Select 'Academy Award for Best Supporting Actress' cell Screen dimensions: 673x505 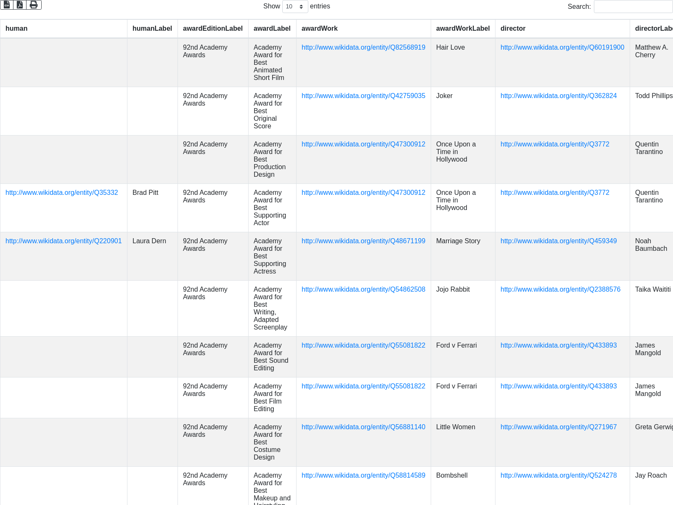pyautogui.click(x=272, y=256)
